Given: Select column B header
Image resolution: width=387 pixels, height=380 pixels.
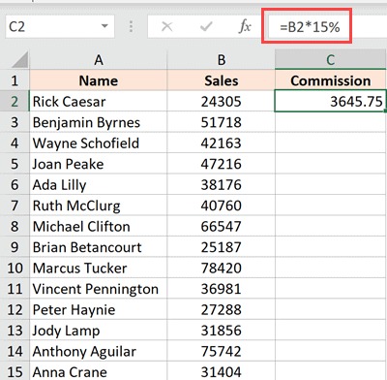Looking at the screenshot, I should pos(222,60).
